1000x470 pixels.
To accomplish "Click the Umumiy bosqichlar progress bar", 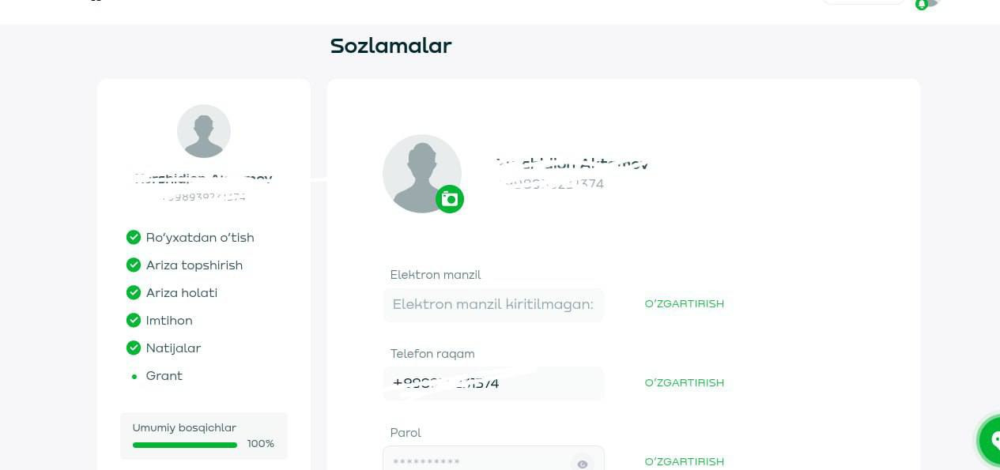I will pos(185,445).
